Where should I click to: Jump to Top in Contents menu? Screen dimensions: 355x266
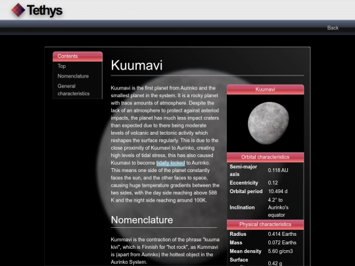point(62,66)
